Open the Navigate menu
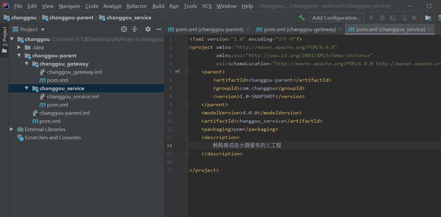The image size is (441, 217). [x=69, y=6]
